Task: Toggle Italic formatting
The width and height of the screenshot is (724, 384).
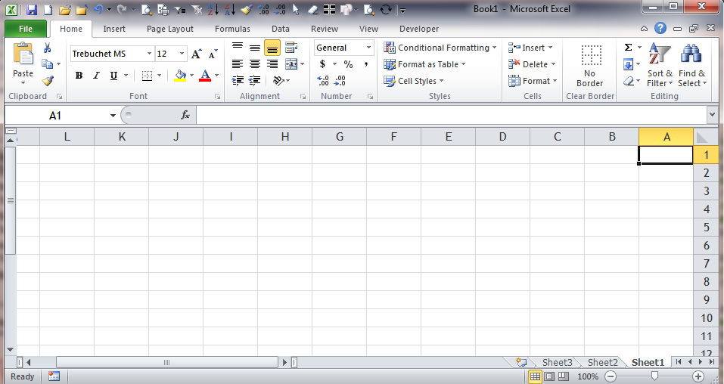Action: pyautogui.click(x=96, y=76)
